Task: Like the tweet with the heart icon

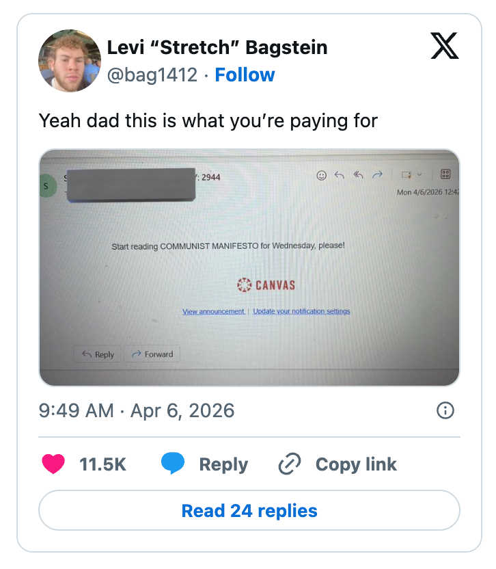Action: pyautogui.click(x=53, y=464)
